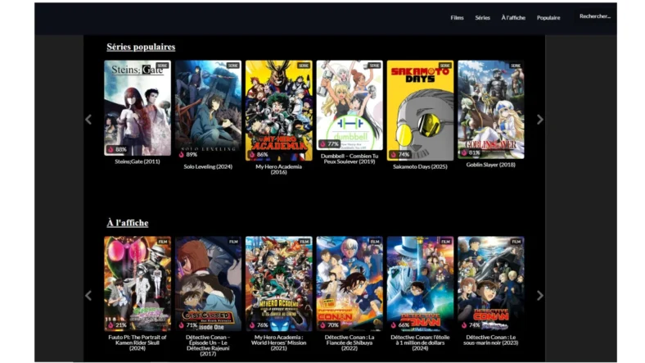Click the Rechercher search field
The width and height of the screenshot is (645, 363).
(x=594, y=16)
